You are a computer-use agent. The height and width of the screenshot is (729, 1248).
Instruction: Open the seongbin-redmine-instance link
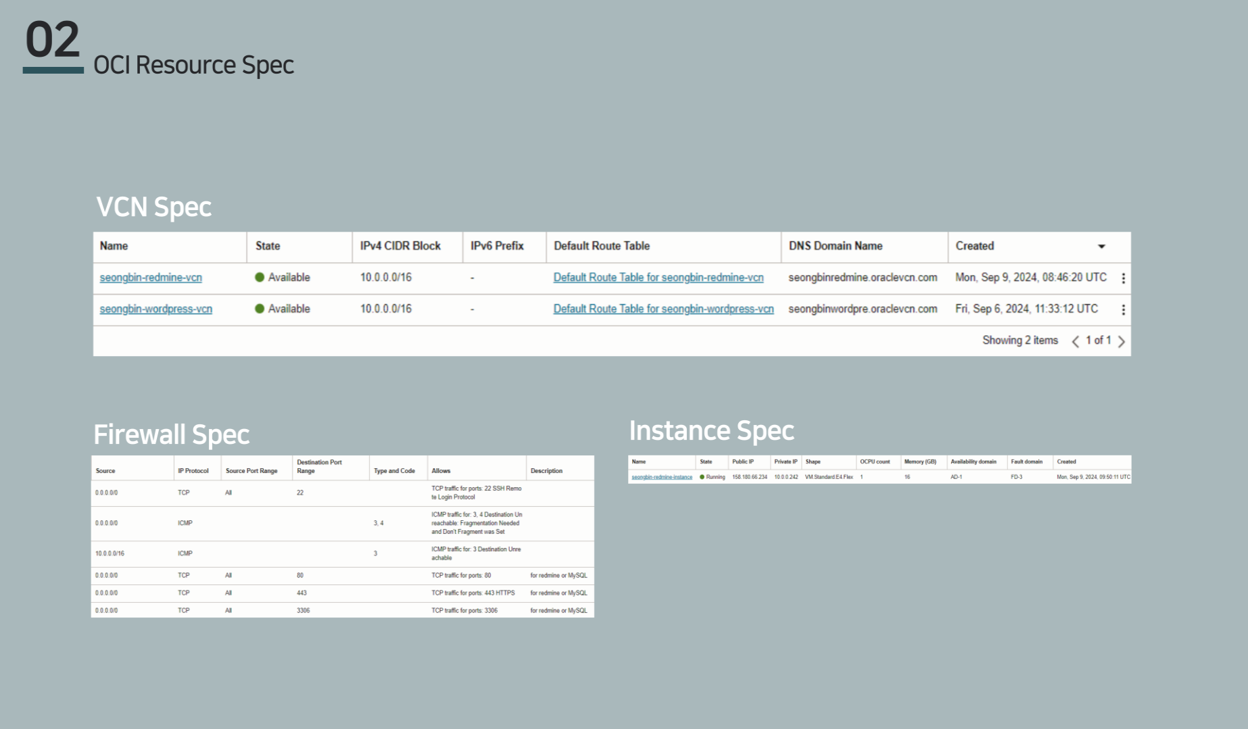661,477
